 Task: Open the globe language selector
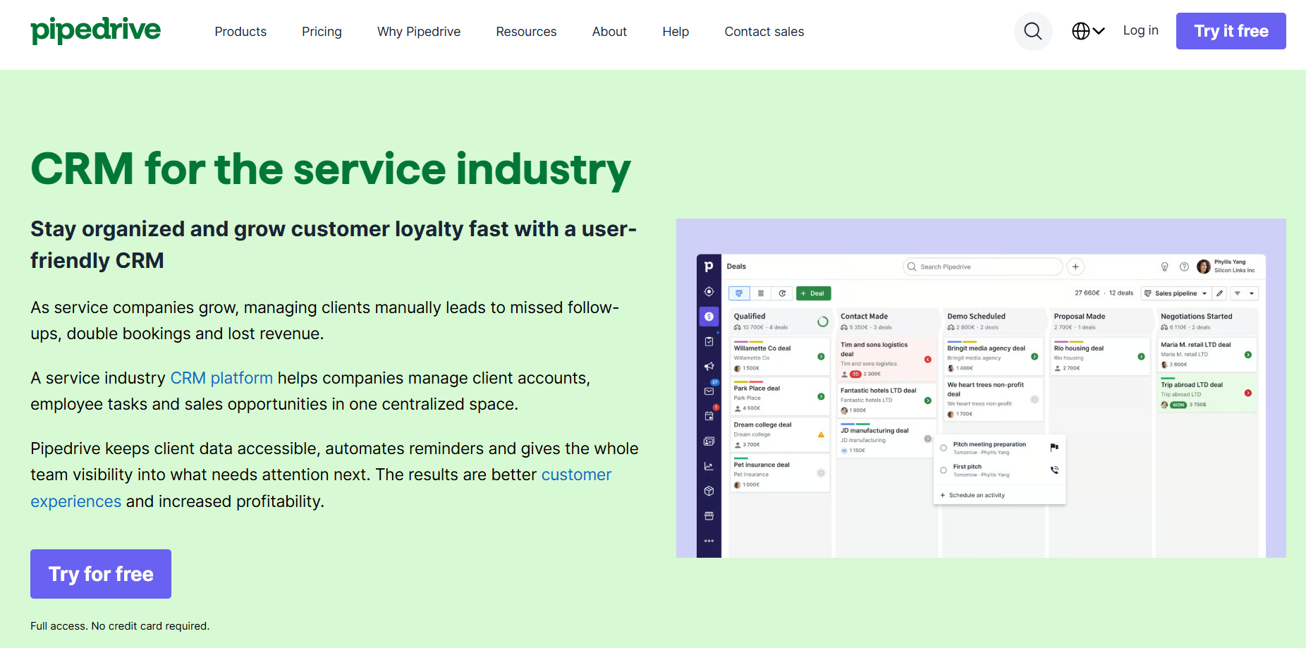(x=1088, y=31)
